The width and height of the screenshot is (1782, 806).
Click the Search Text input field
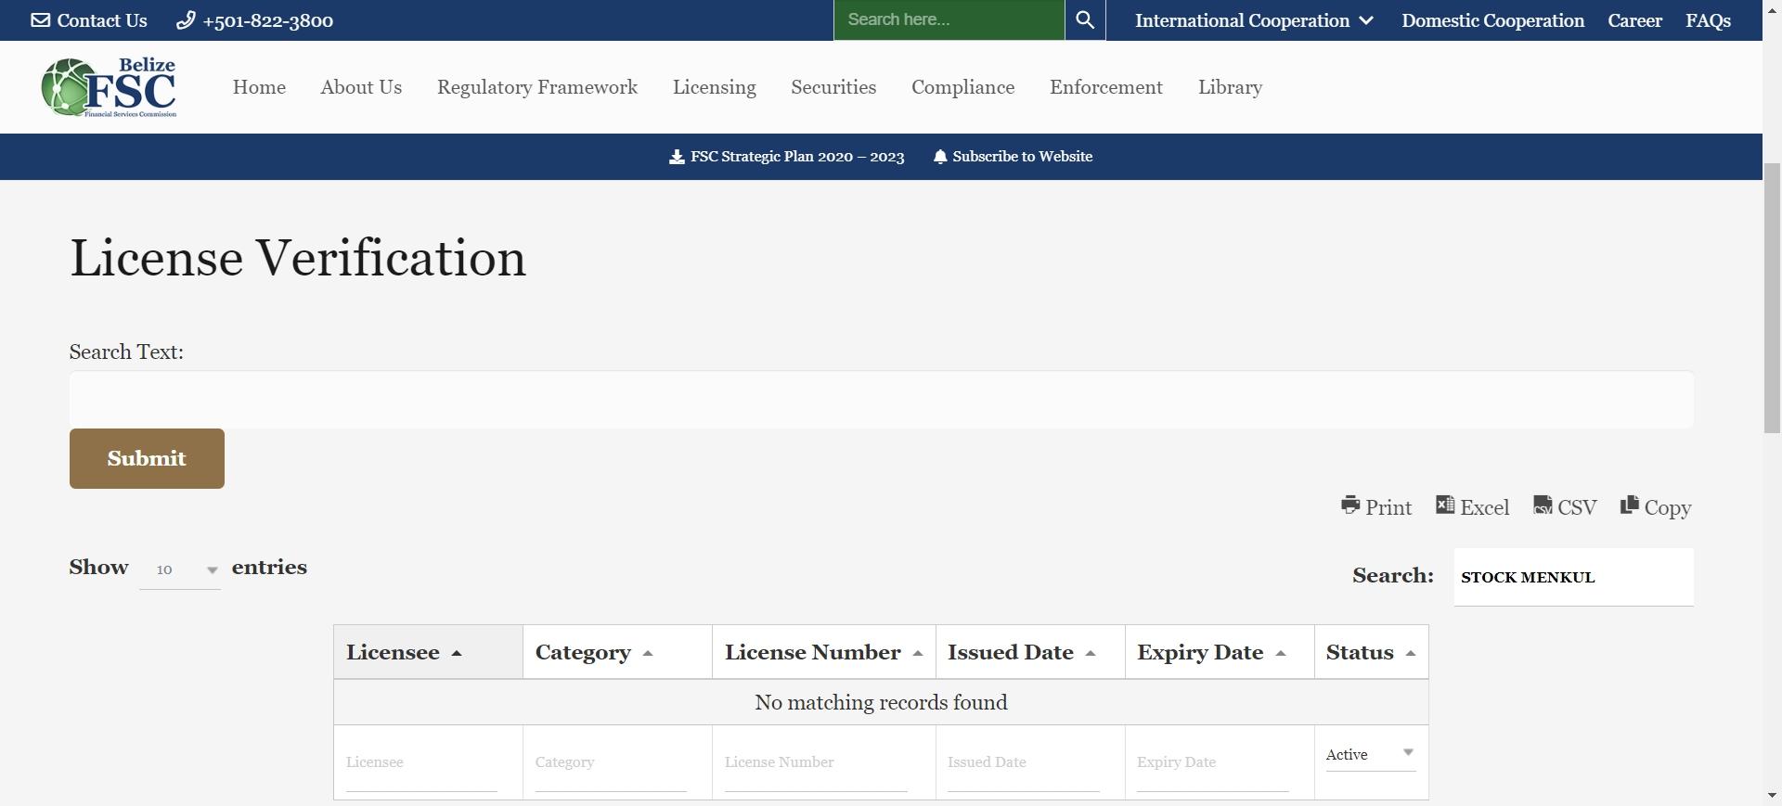click(882, 400)
